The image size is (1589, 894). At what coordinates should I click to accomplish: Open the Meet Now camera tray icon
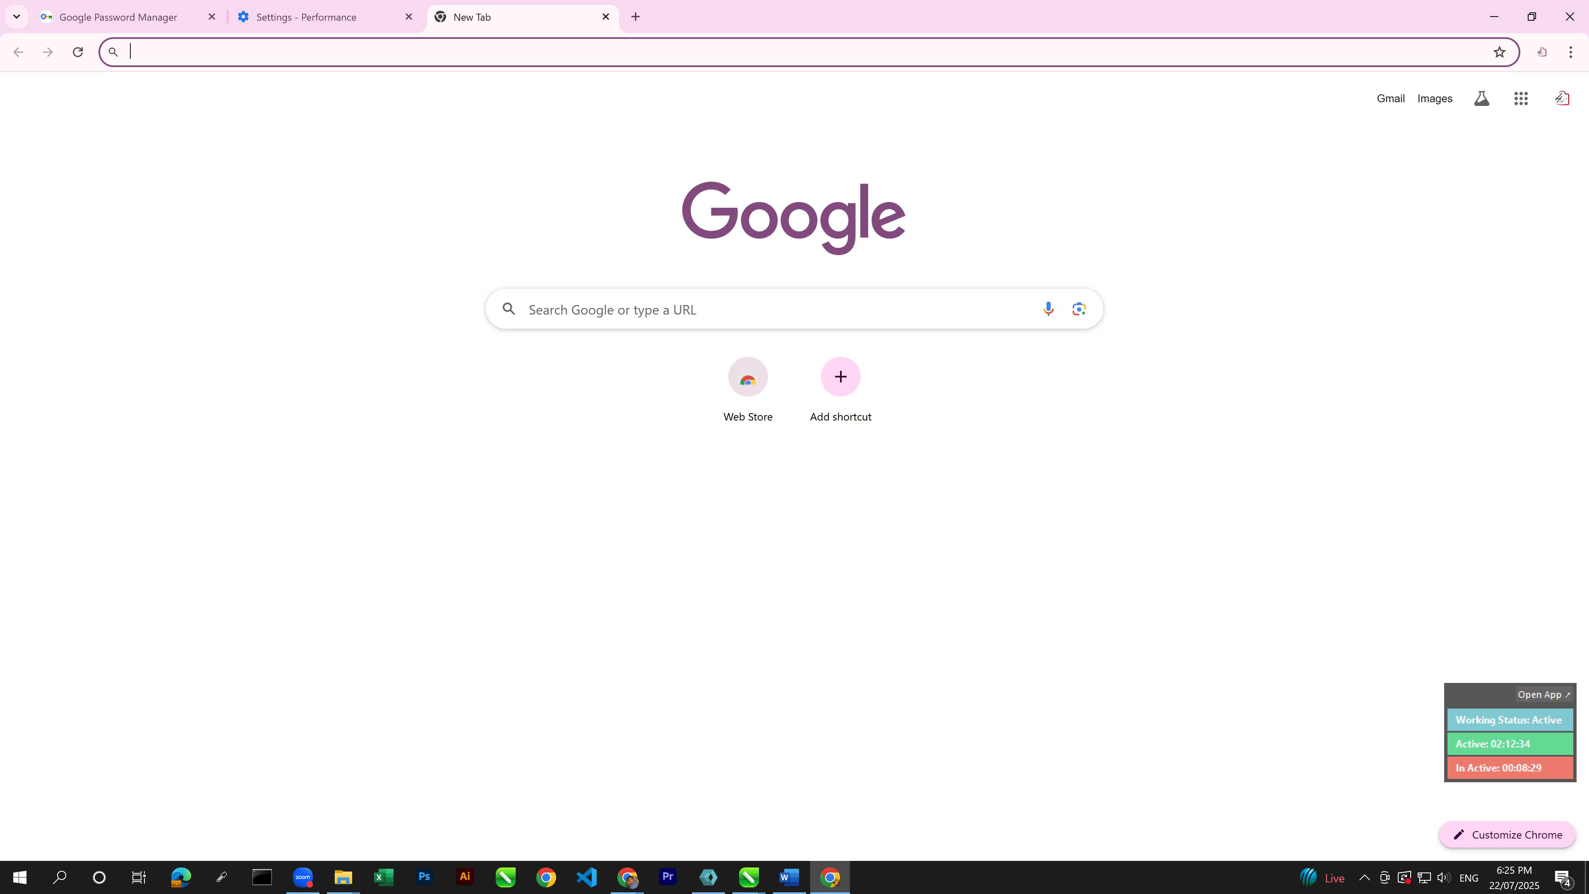click(x=1384, y=877)
